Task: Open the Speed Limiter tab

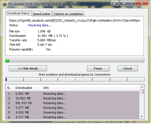Action: [42, 14]
